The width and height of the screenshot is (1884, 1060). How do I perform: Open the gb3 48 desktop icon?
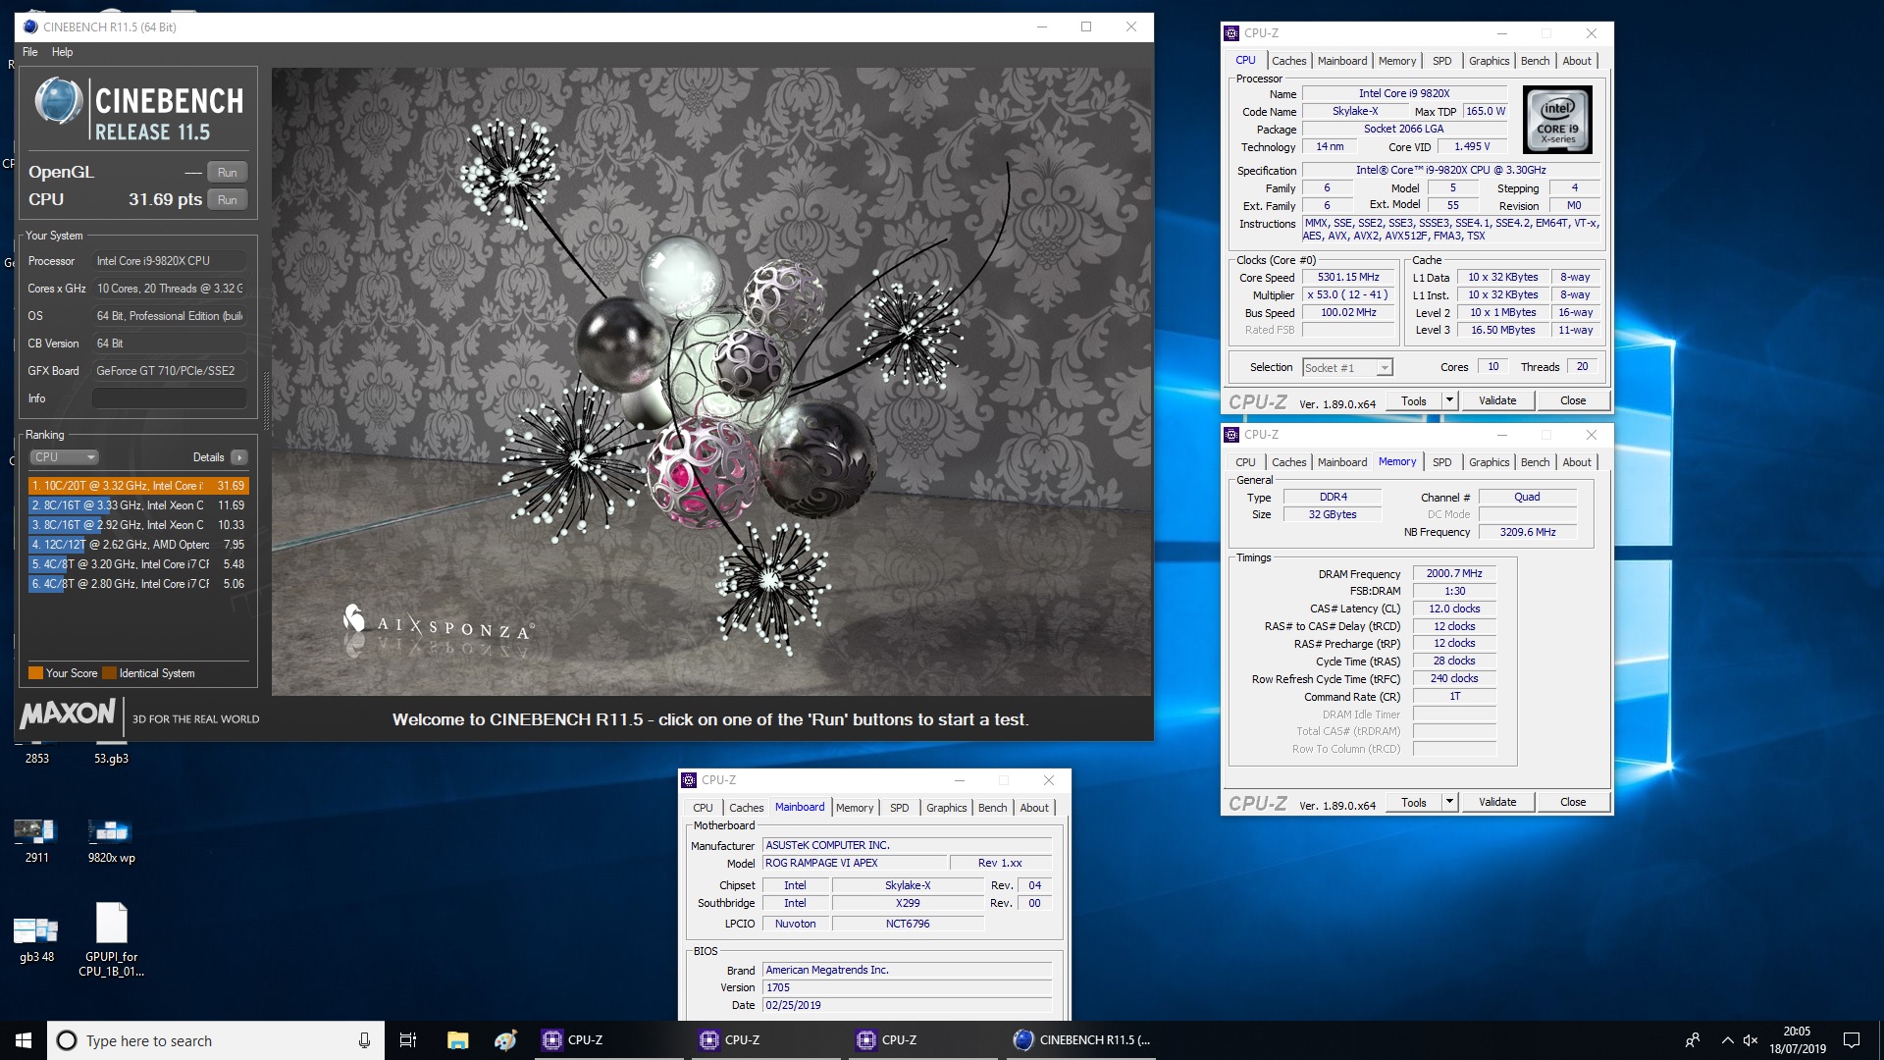36,937
